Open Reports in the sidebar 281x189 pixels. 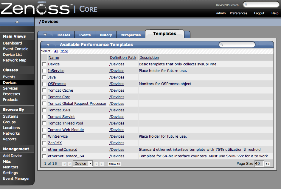point(10,139)
